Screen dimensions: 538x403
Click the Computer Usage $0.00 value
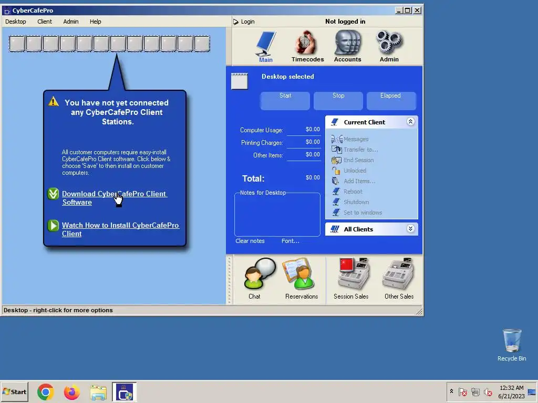313,129
